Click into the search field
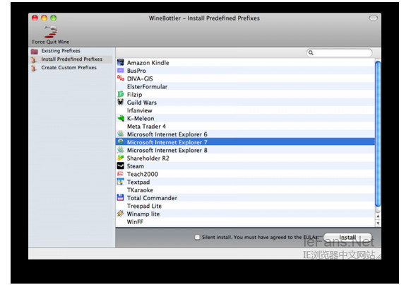 coord(339,53)
